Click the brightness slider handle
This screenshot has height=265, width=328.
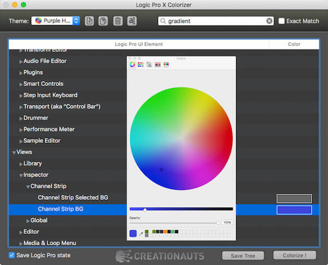click(145, 210)
